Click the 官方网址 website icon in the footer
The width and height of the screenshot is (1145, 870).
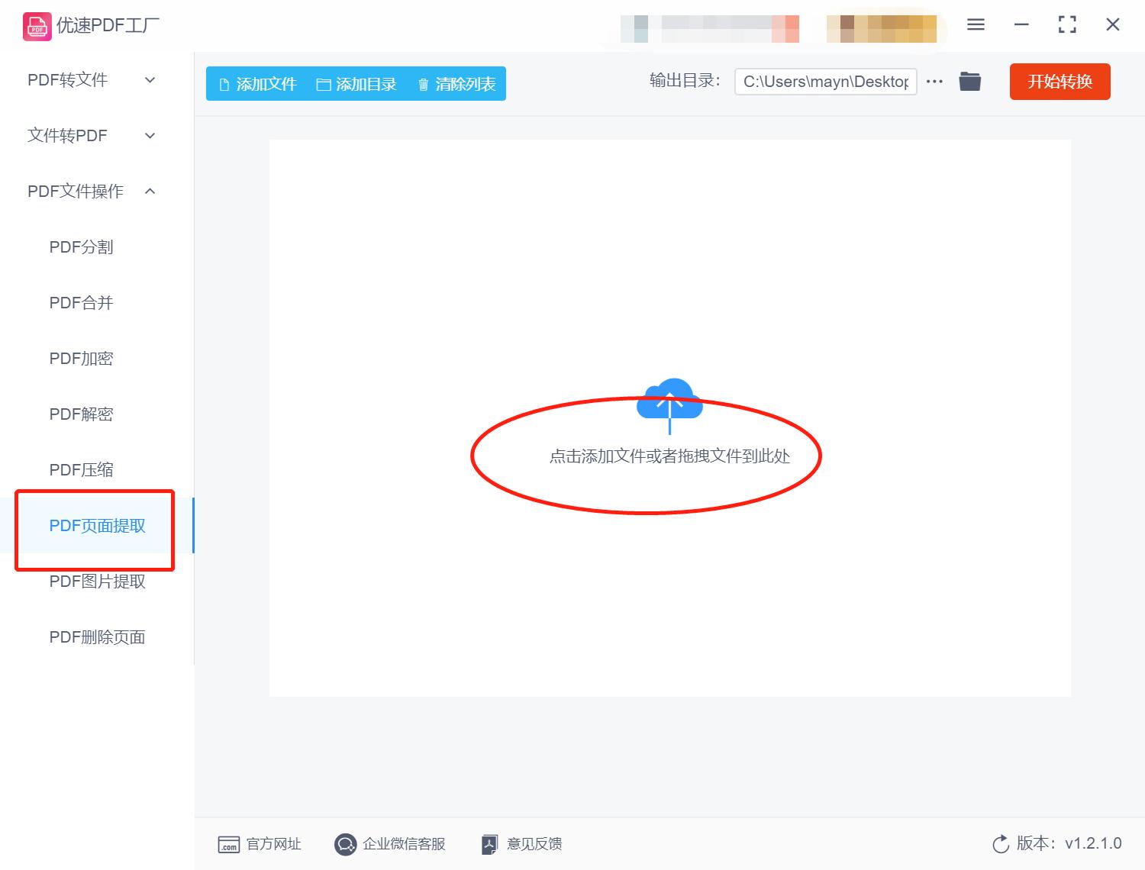pos(230,844)
